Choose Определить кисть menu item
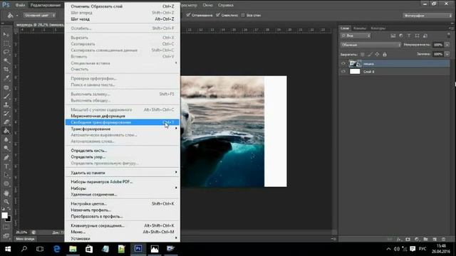This screenshot has width=456, height=256. [x=122, y=150]
